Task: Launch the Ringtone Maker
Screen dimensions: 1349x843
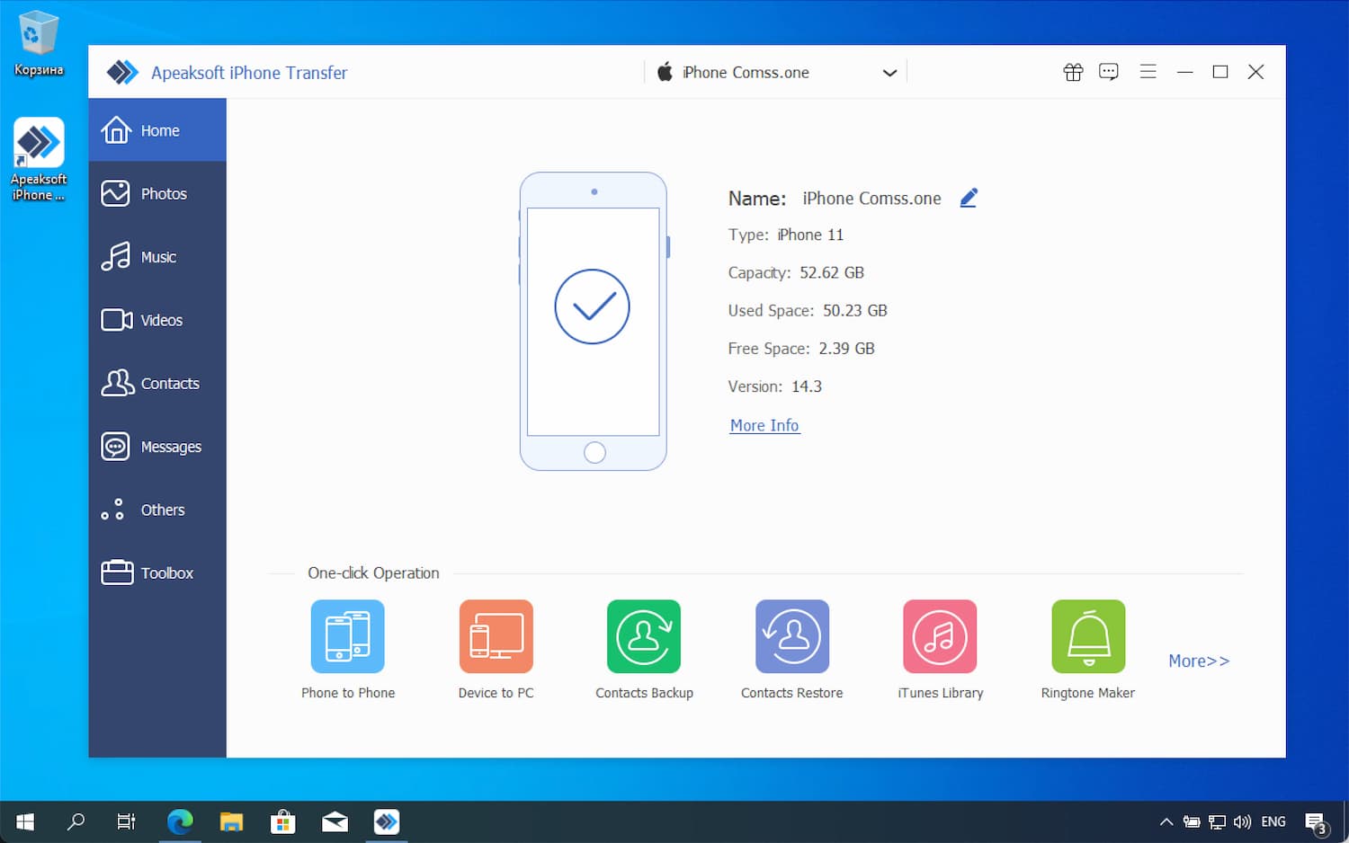Action: [1088, 636]
